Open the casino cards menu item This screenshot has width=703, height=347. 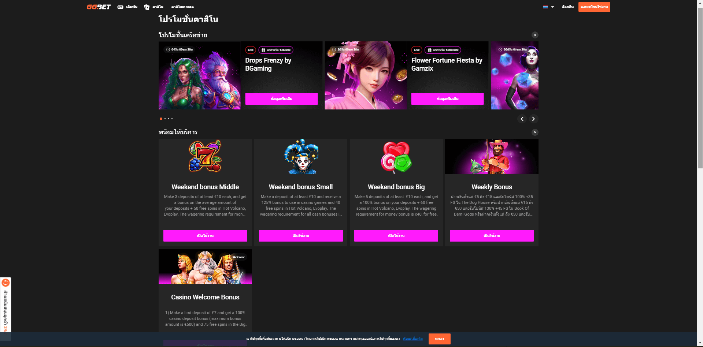point(153,7)
